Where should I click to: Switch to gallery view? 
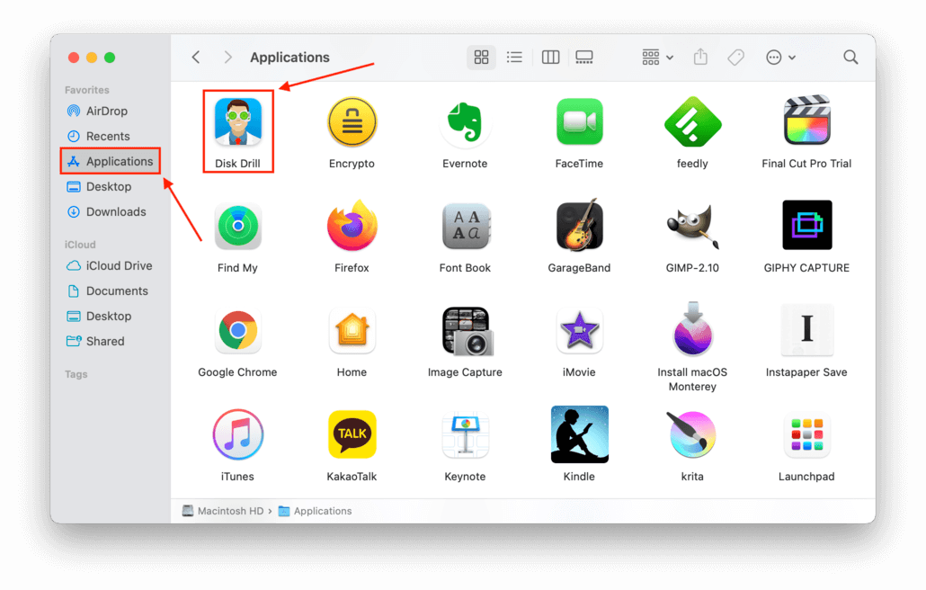[x=584, y=58]
